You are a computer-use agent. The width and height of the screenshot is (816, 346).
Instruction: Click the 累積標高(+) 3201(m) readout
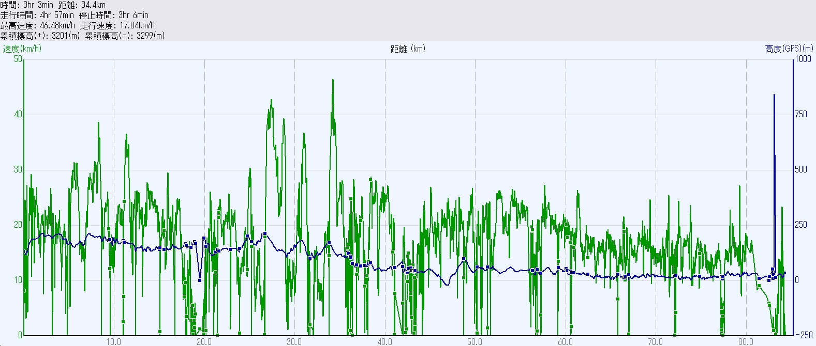[40, 36]
